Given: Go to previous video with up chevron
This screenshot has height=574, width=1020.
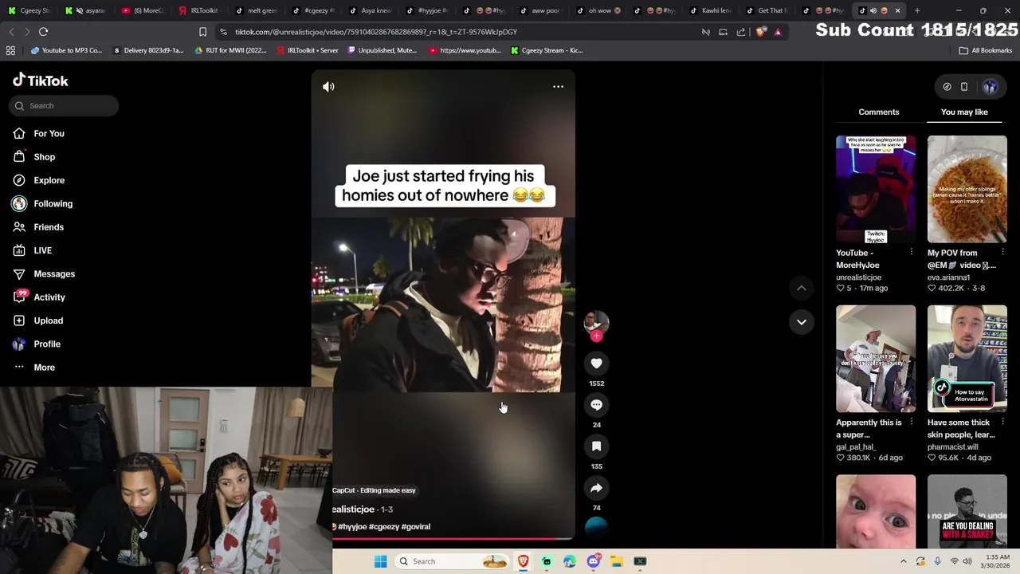Looking at the screenshot, I should [802, 288].
